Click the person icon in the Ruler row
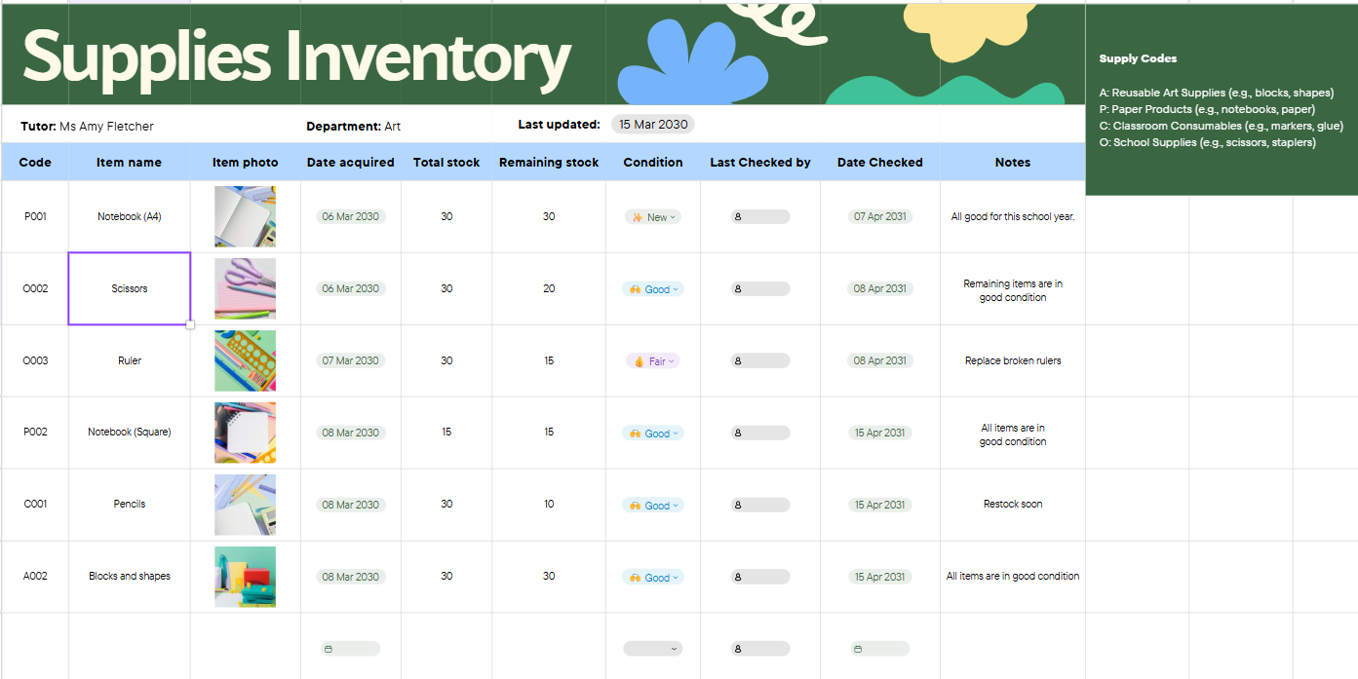This screenshot has height=679, width=1358. tap(740, 360)
